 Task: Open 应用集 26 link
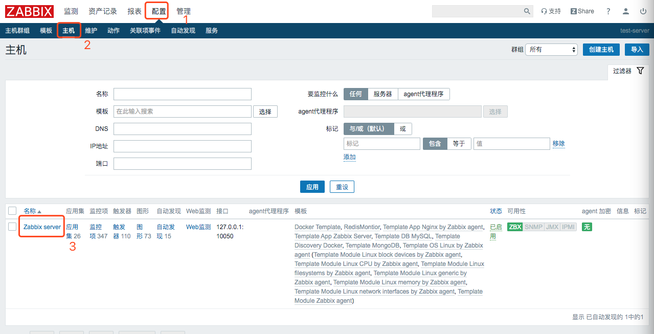click(73, 232)
